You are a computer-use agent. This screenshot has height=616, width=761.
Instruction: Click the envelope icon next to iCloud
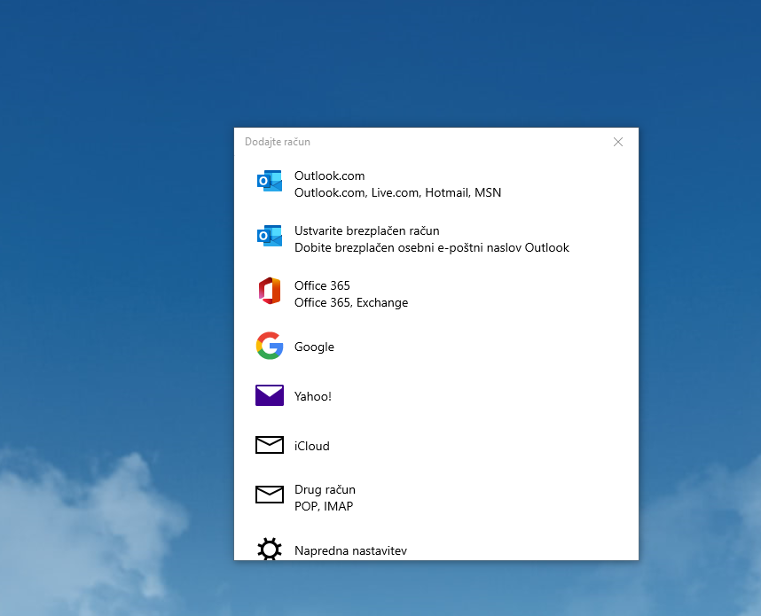(x=269, y=446)
